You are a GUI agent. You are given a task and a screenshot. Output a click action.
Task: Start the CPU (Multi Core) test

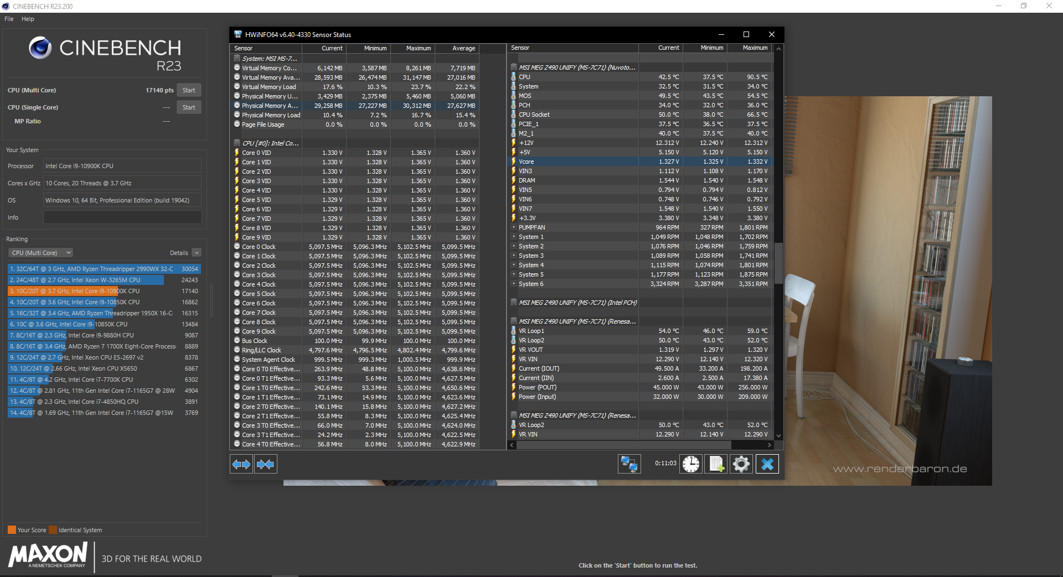pyautogui.click(x=189, y=90)
